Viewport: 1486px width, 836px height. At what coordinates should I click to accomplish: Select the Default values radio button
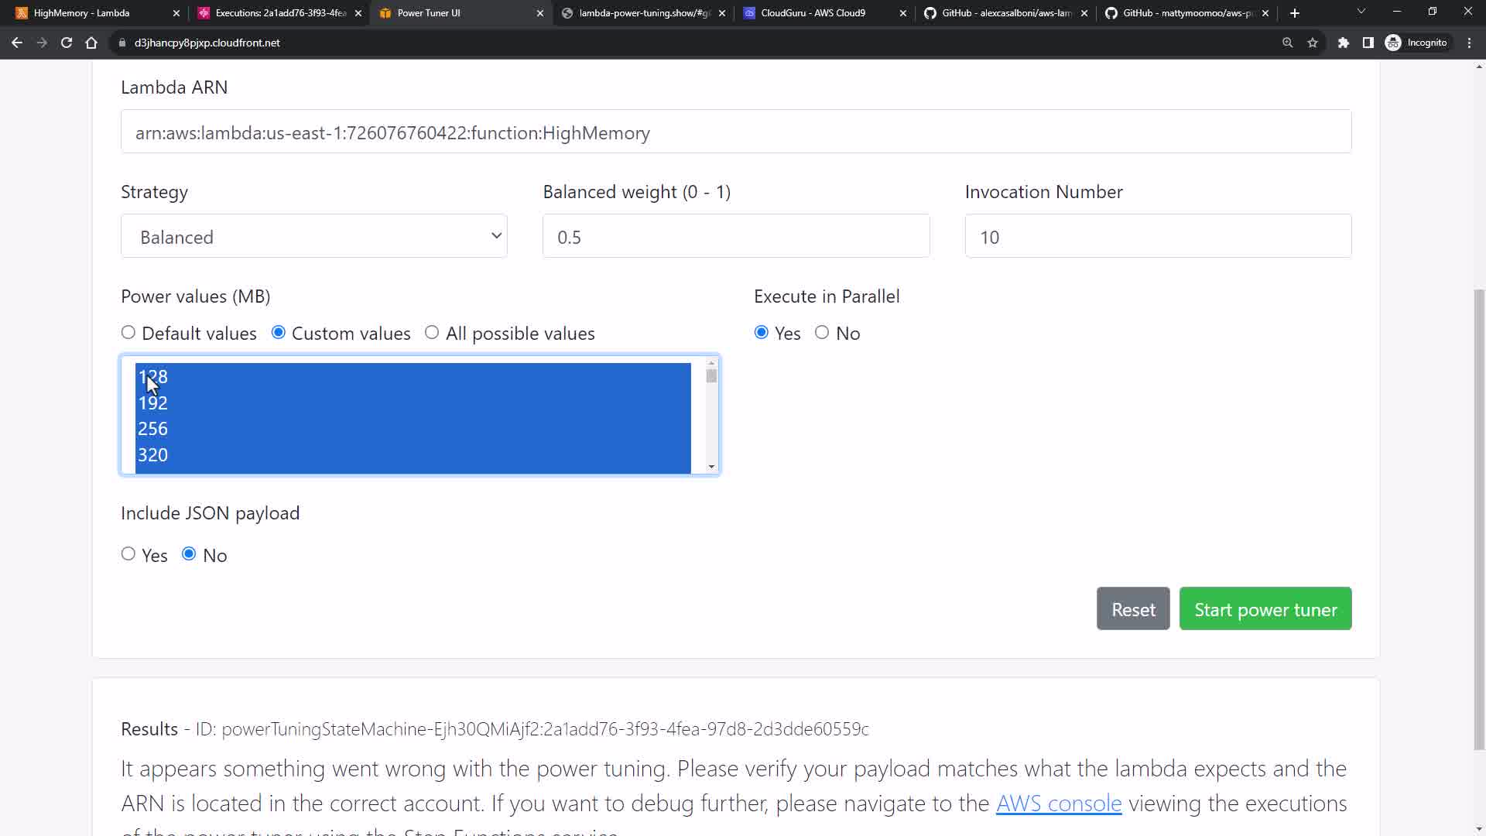coord(128,333)
